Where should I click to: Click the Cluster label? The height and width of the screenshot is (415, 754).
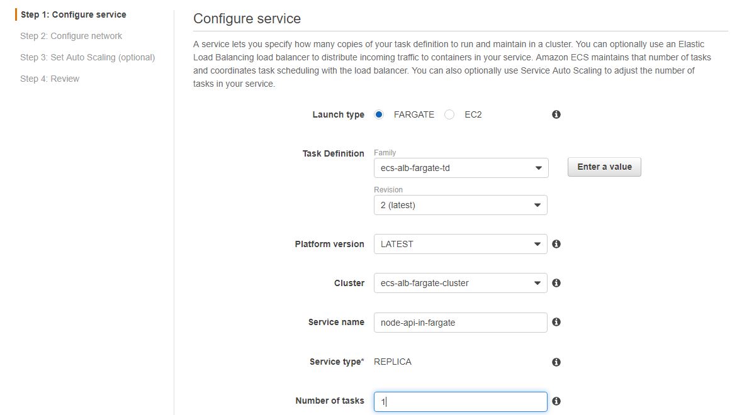pos(349,283)
